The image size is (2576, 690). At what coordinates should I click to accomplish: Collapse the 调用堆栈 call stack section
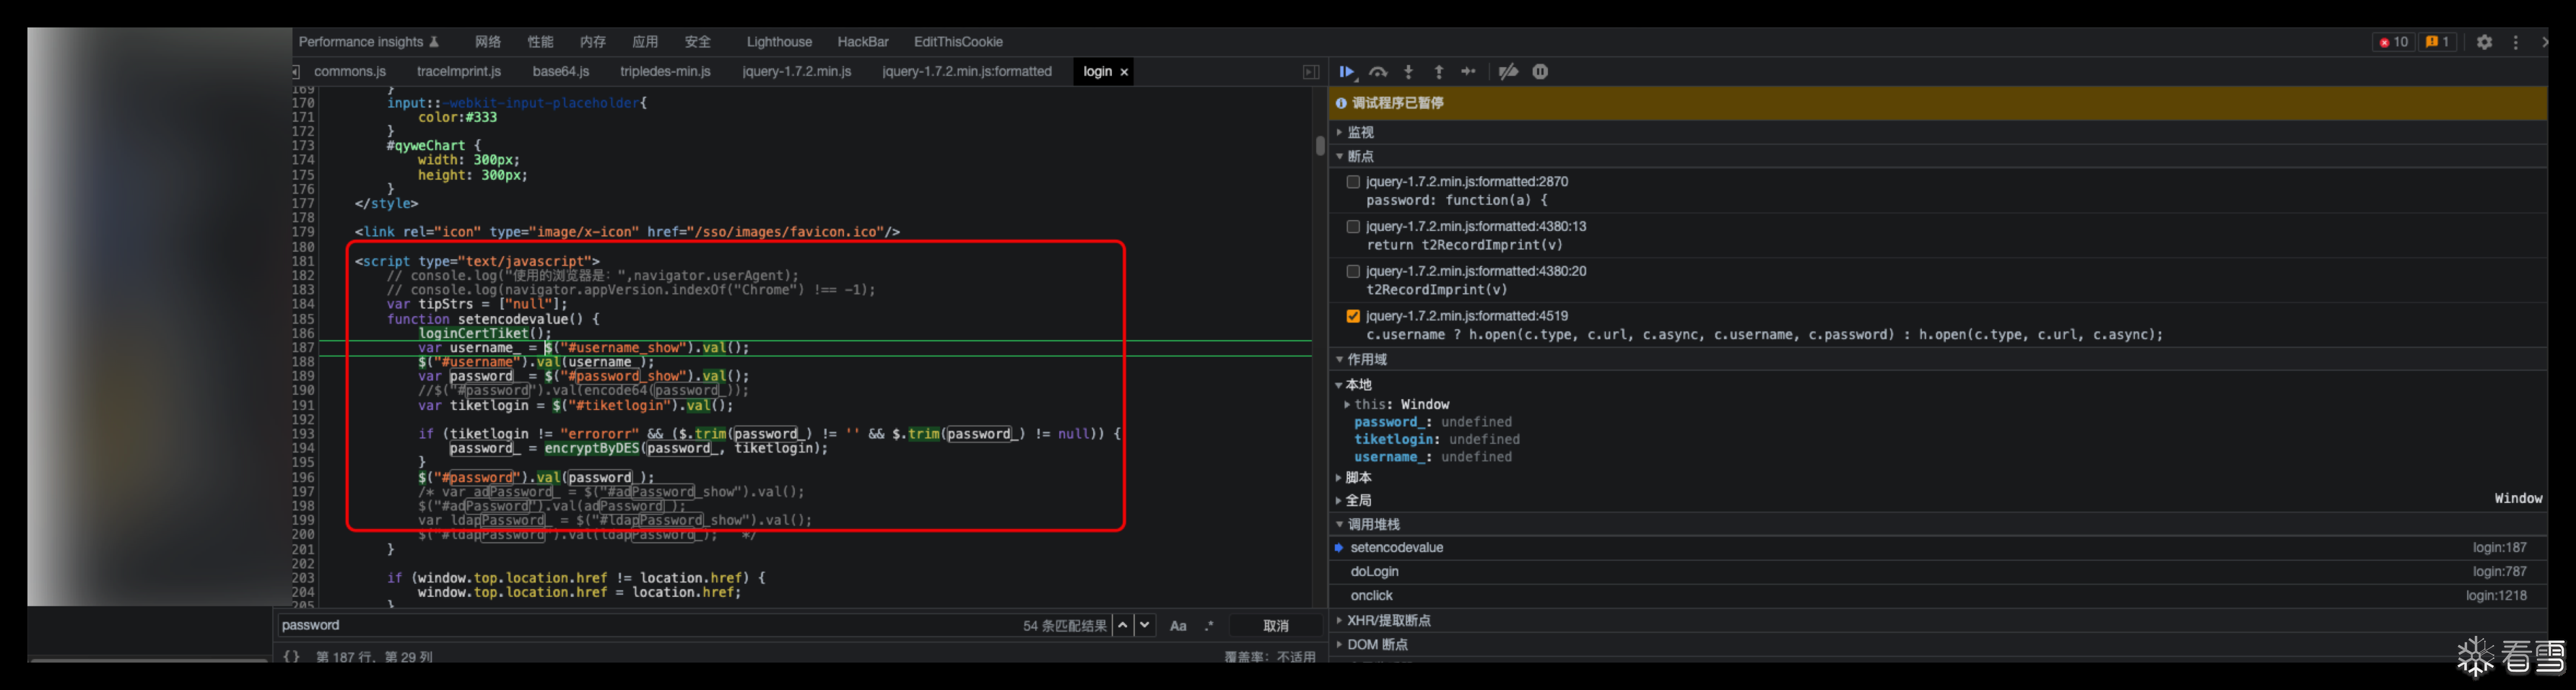[1340, 524]
